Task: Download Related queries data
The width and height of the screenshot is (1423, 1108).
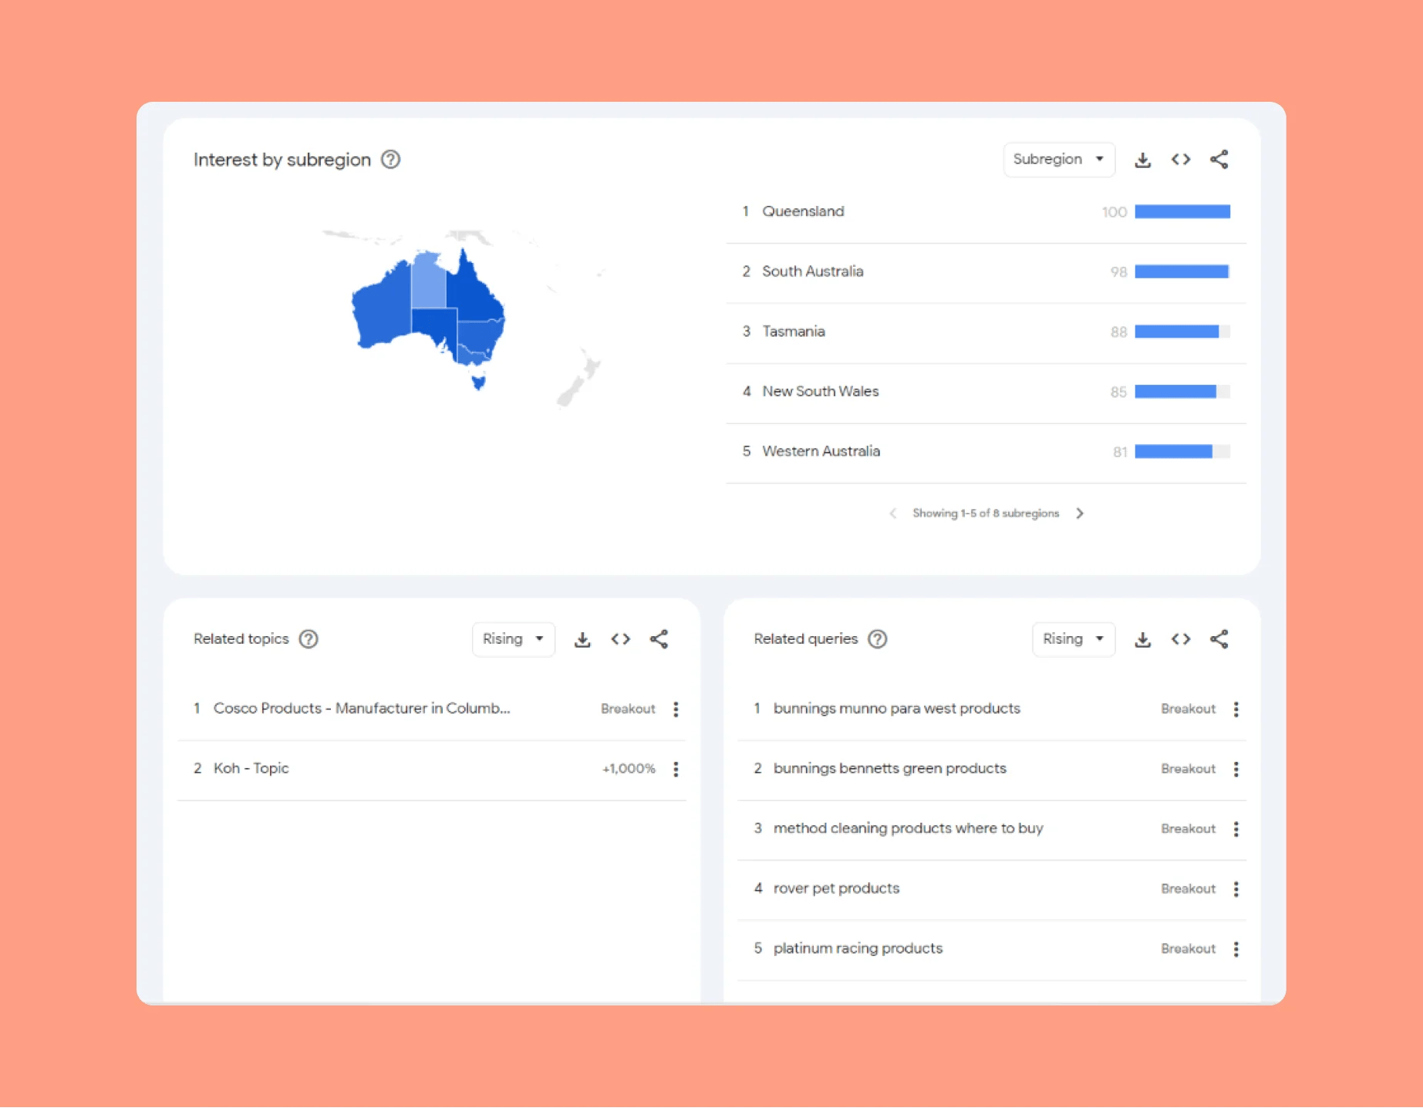Action: [x=1143, y=639]
